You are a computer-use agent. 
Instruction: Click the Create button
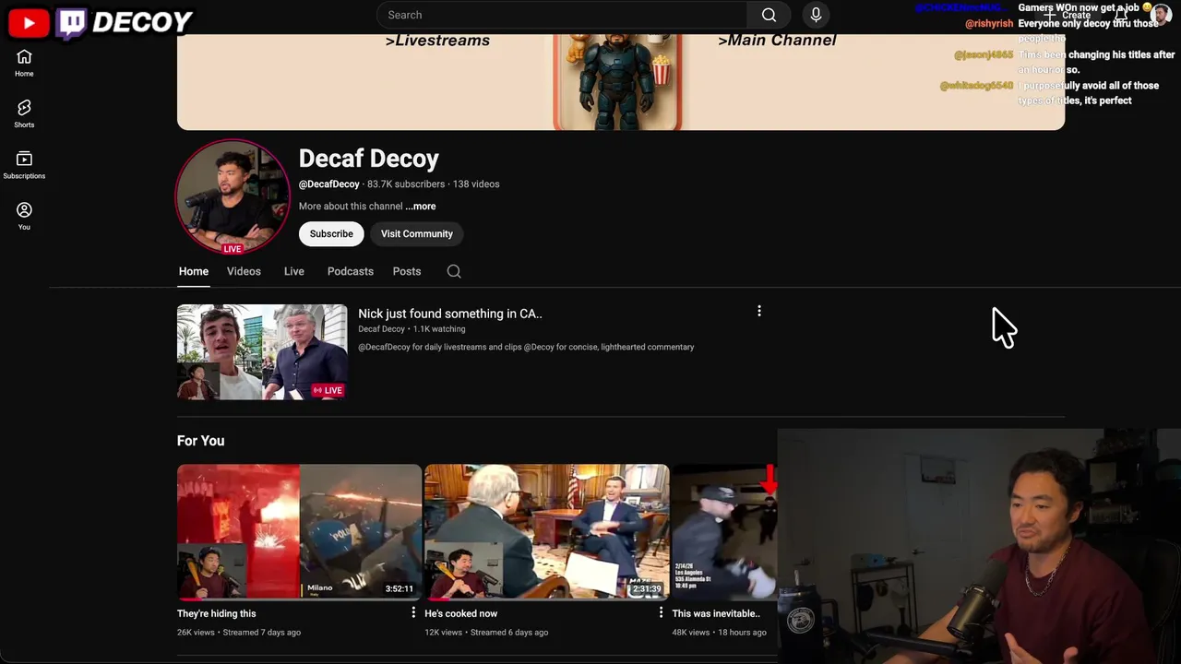point(1068,15)
